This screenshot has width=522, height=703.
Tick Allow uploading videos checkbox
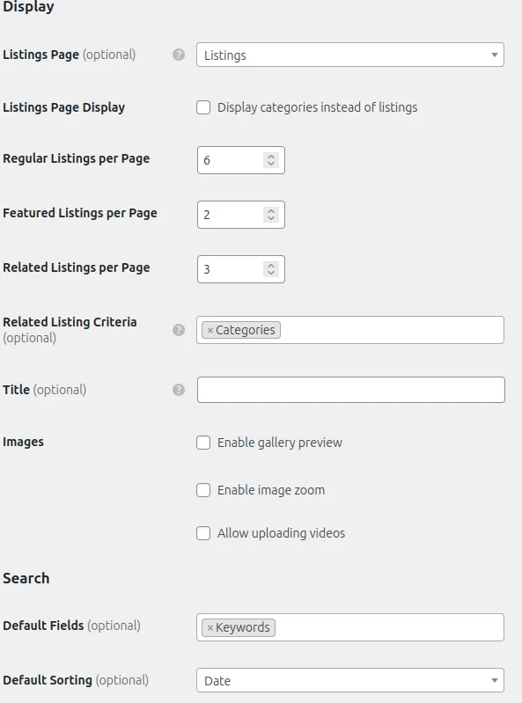pyautogui.click(x=203, y=533)
